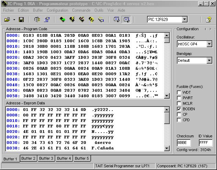The height and width of the screenshot is (170, 217).
Task: Click the Eeprom byte 4E in row 0020
Action: (26, 132)
